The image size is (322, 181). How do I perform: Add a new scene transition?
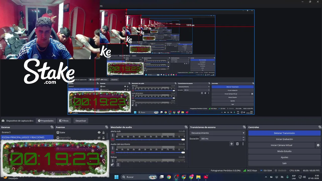point(232,144)
